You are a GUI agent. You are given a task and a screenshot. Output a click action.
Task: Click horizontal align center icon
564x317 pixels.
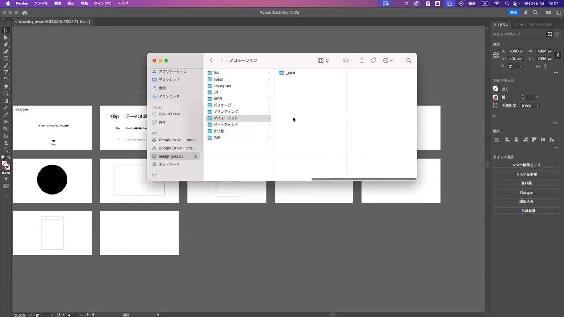(x=516, y=140)
